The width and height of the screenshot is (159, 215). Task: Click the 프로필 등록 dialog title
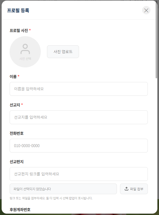(x=18, y=10)
